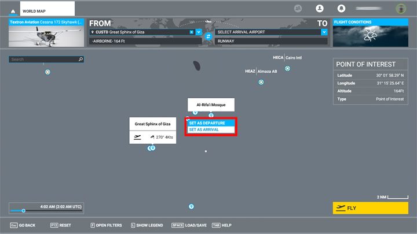Click the Al-Rifa'i Mosque map pin
Screen dimensions: 417x234
[211, 116]
